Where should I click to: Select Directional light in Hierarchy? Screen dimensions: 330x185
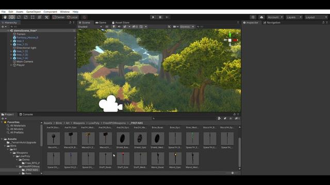coord(26,48)
